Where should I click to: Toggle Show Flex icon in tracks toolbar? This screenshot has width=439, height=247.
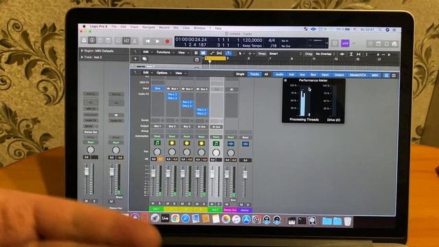tap(219, 53)
